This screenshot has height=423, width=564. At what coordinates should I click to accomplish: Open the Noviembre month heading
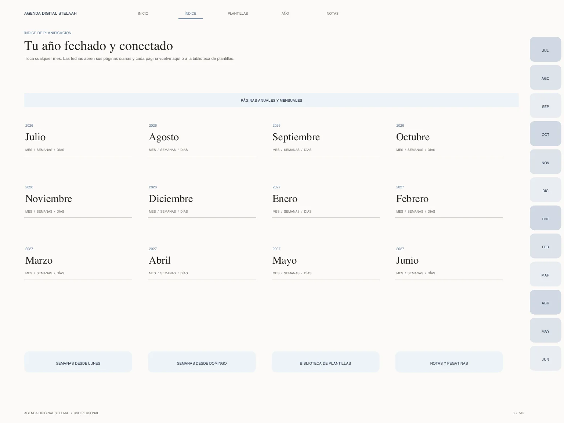pos(48,199)
